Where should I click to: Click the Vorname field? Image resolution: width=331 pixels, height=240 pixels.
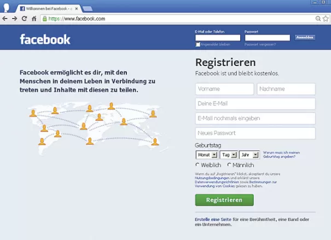[x=225, y=89]
